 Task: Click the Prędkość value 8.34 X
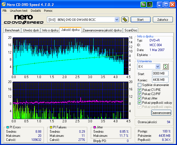[x=166, y=140]
